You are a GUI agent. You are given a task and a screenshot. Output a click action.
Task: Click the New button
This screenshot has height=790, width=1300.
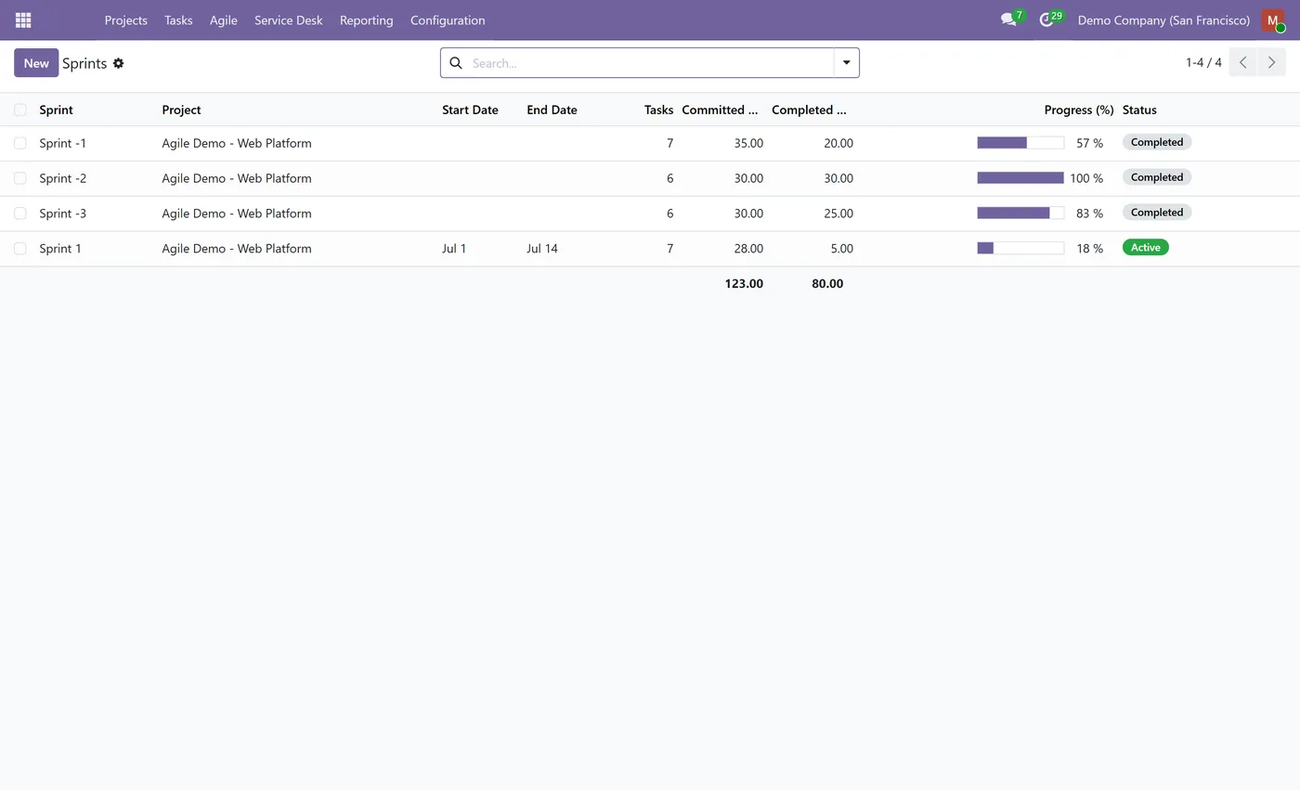(x=36, y=63)
